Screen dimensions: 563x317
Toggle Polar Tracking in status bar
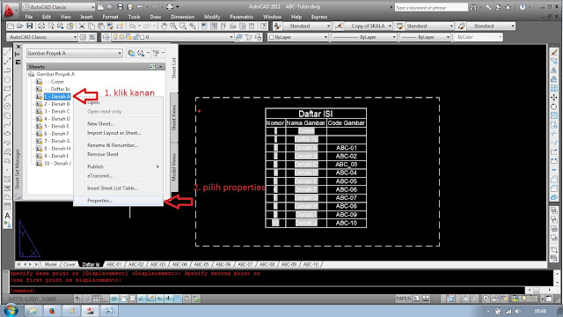tap(114, 299)
